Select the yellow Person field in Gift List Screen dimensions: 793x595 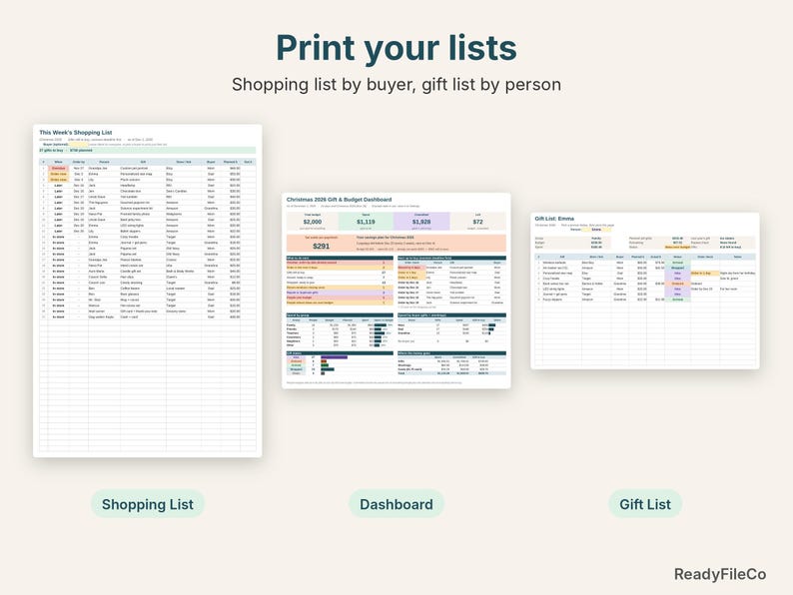coord(597,230)
